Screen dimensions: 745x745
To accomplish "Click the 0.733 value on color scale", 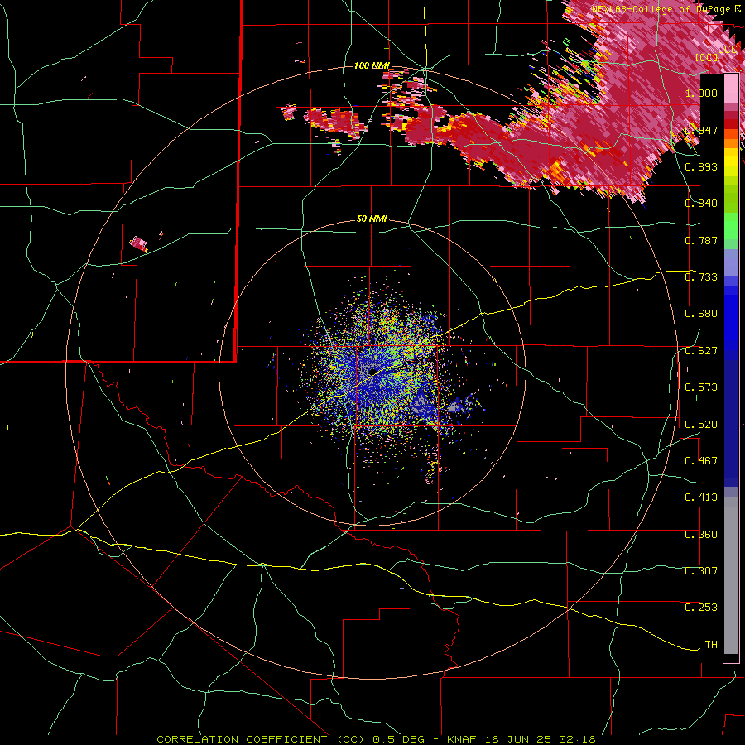I will click(701, 277).
